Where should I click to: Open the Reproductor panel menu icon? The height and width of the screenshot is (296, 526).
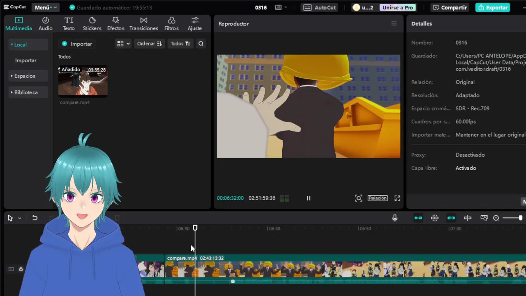pos(394,23)
